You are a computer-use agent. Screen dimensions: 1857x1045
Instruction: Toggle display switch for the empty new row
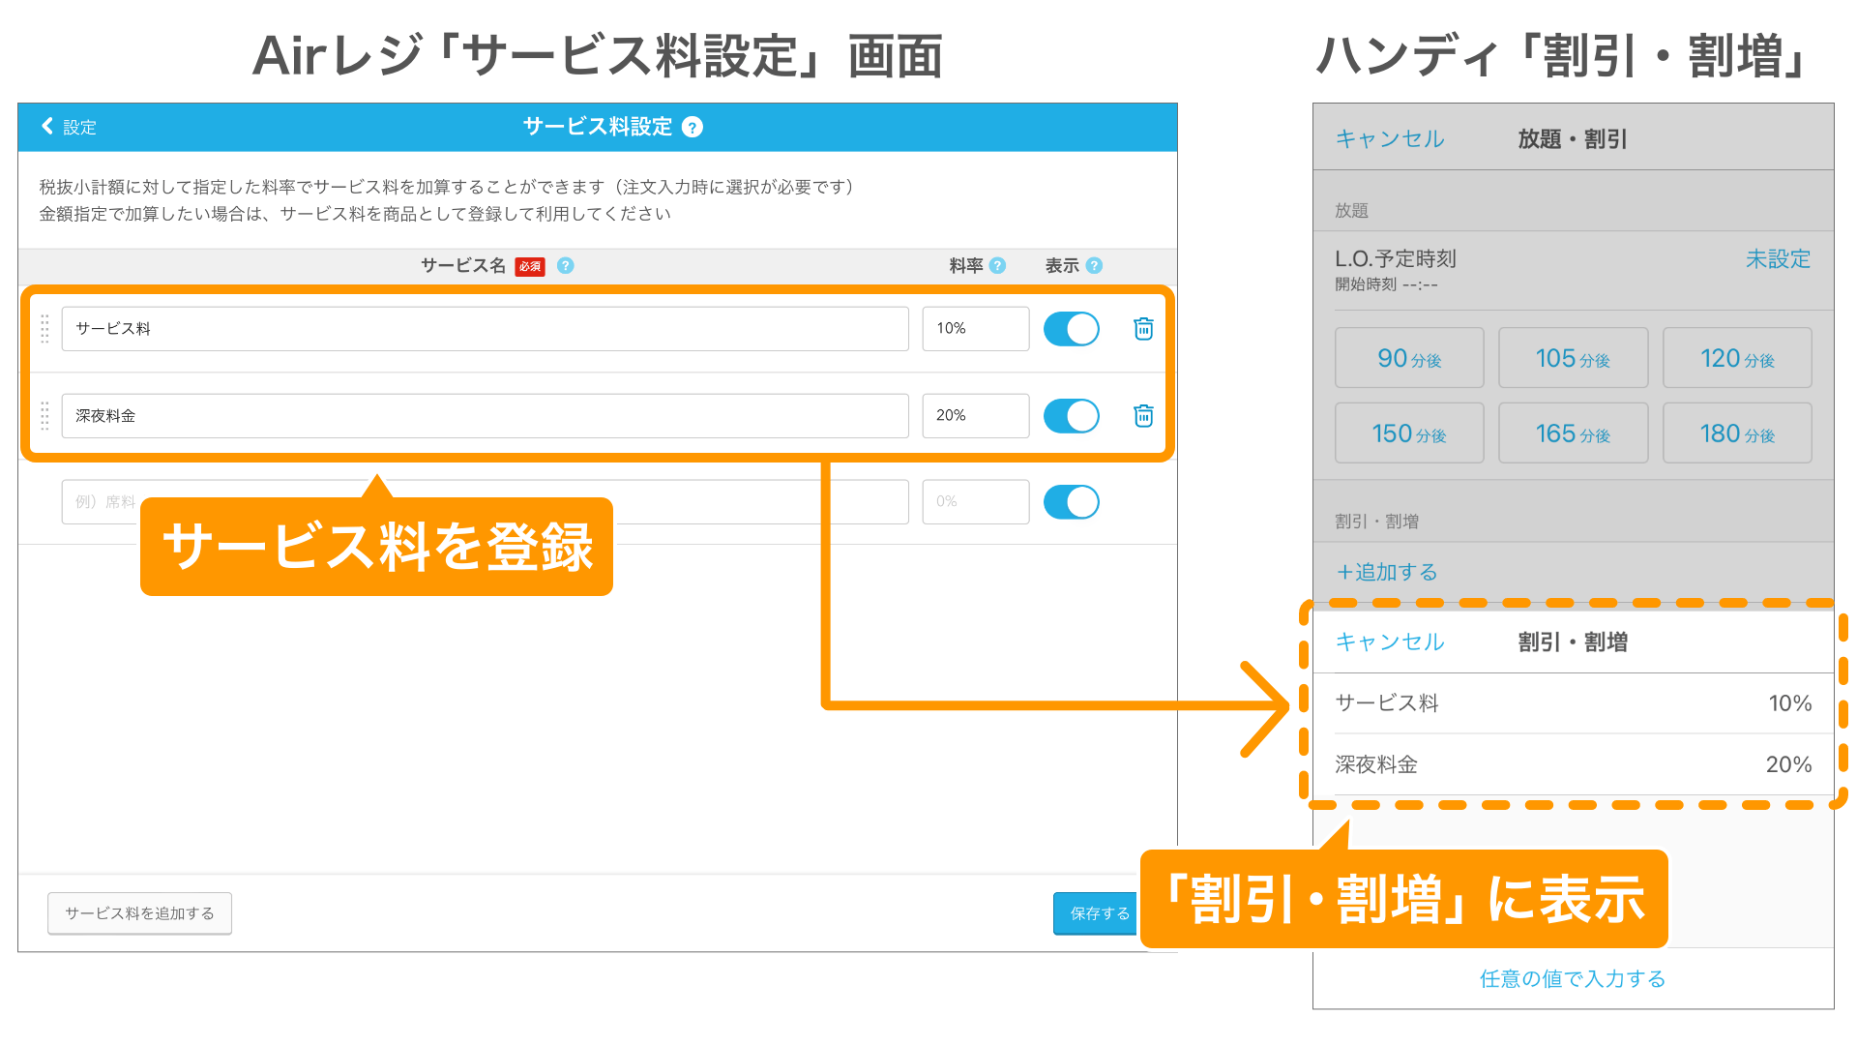1072,502
